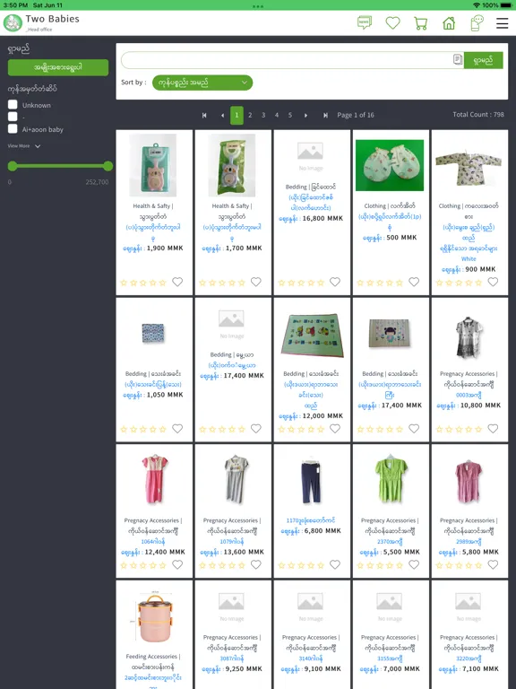This screenshot has height=689, width=516.
Task: Open the 3155 pregnancy accessory link
Action: [390, 658]
